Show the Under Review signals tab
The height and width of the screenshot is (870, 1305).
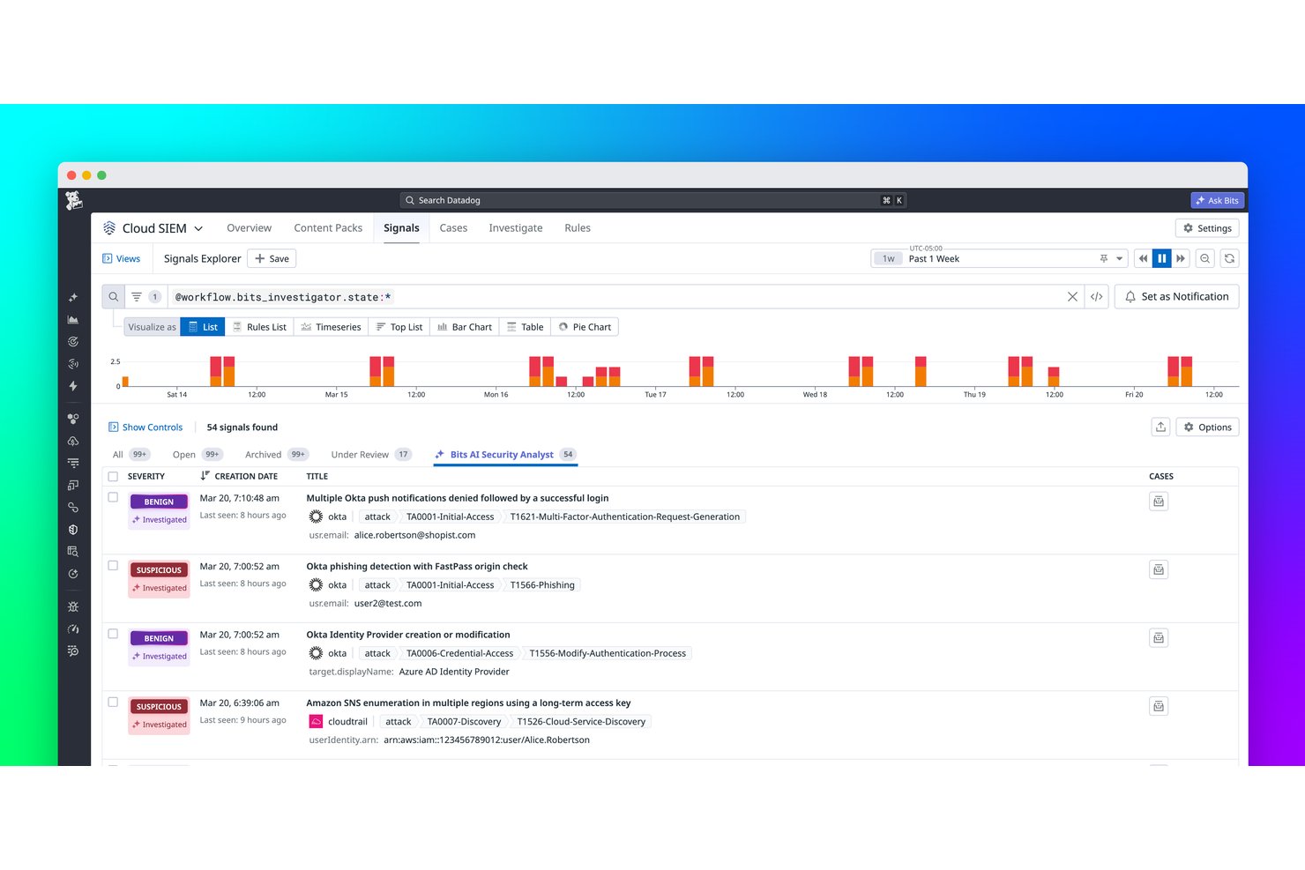click(x=370, y=455)
